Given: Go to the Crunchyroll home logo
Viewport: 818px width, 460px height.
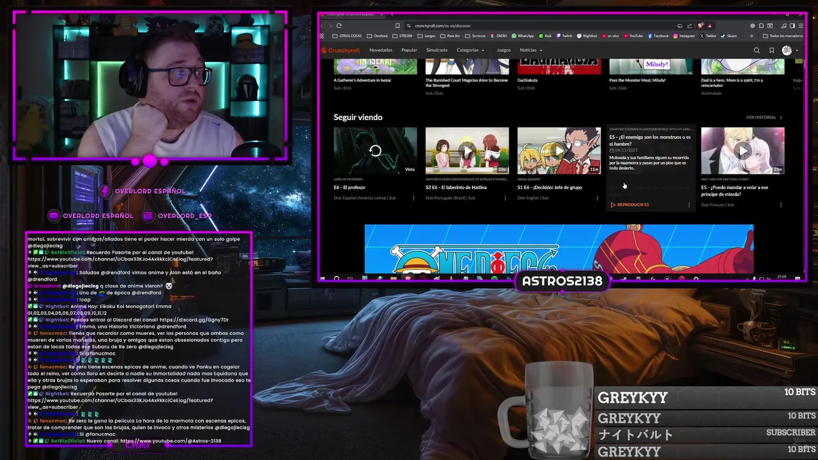Looking at the screenshot, I should 341,50.
